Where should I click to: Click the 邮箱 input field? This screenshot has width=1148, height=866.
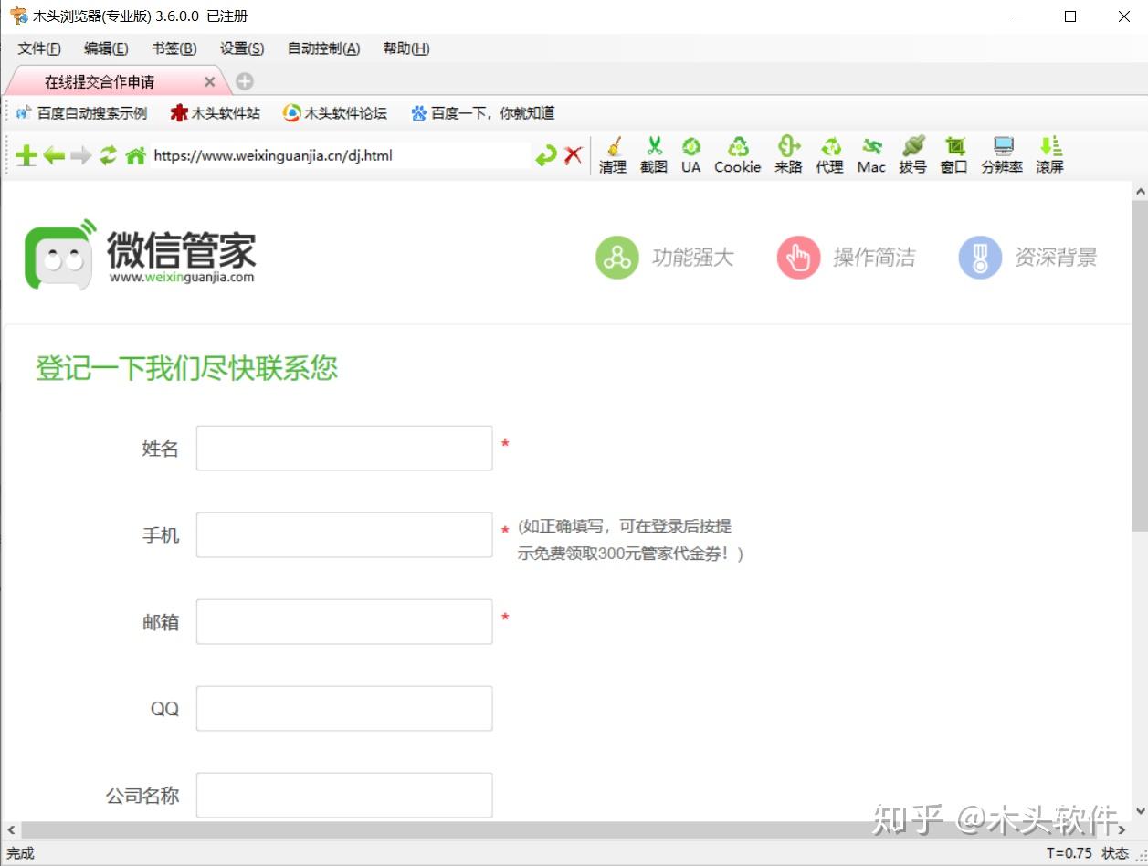point(344,622)
